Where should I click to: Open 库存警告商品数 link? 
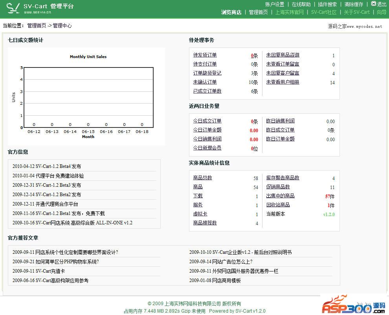coord(283,178)
